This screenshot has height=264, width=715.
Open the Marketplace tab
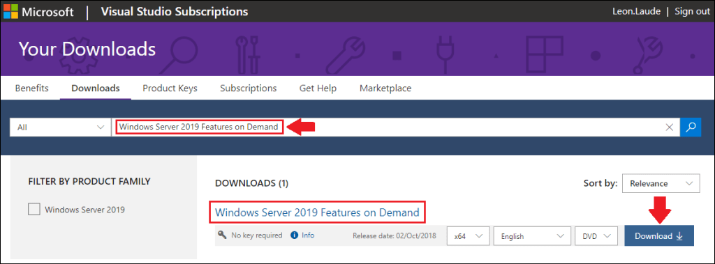click(385, 88)
